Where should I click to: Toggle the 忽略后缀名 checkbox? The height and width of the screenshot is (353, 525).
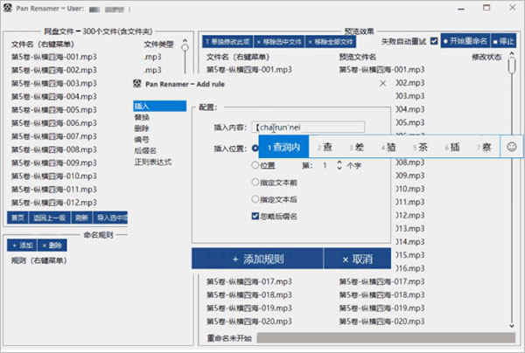pyautogui.click(x=255, y=215)
